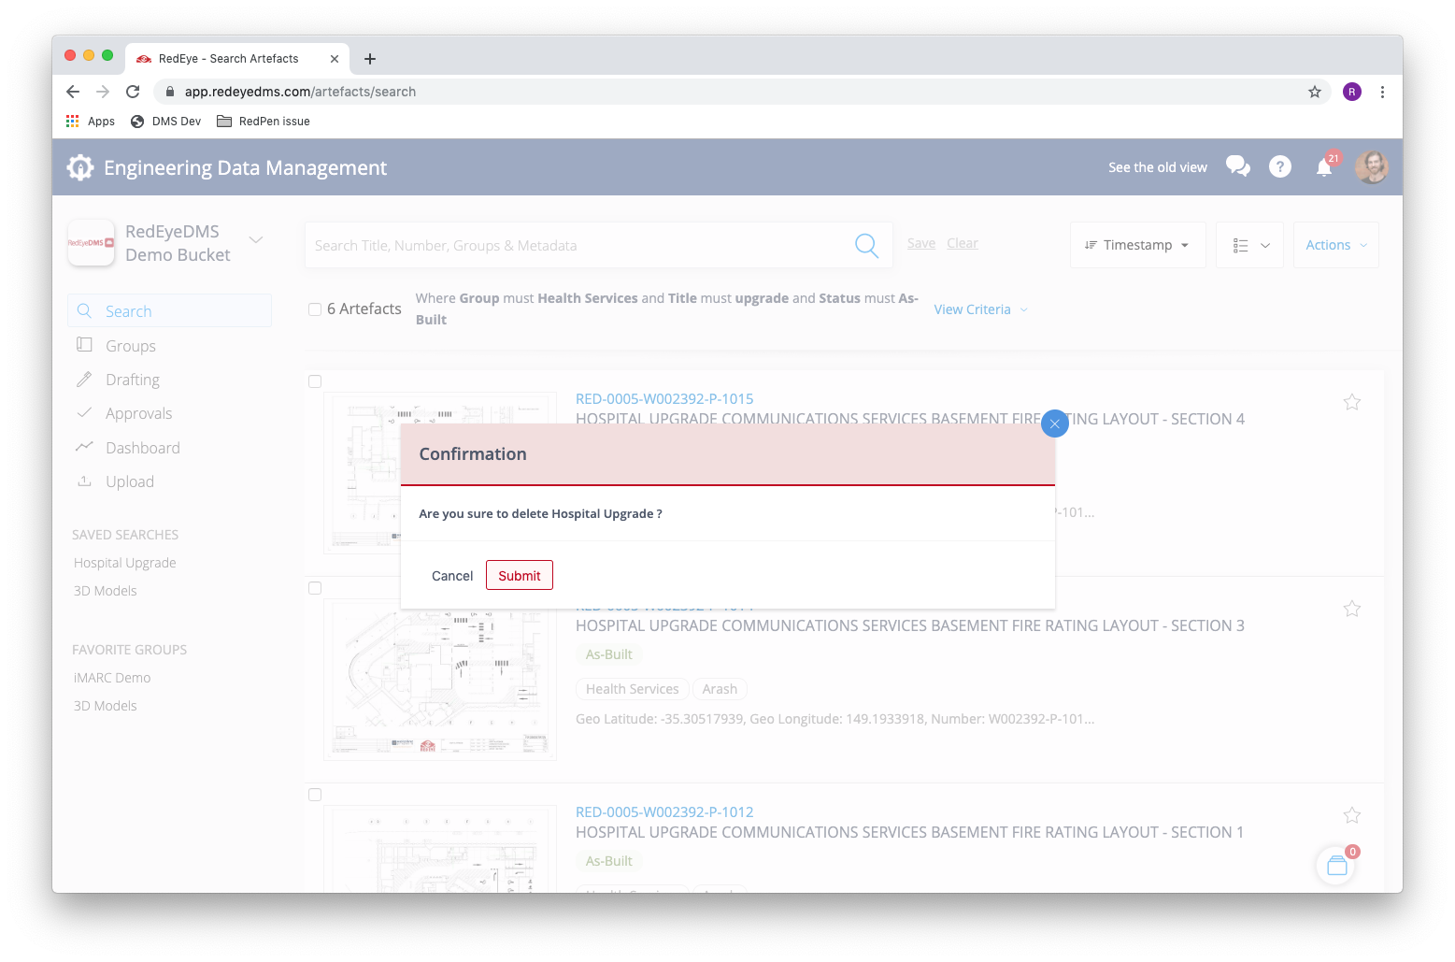This screenshot has width=1455, height=962.
Task: Toggle the select-all 6 Artefacts checkbox
Action: pyautogui.click(x=315, y=309)
